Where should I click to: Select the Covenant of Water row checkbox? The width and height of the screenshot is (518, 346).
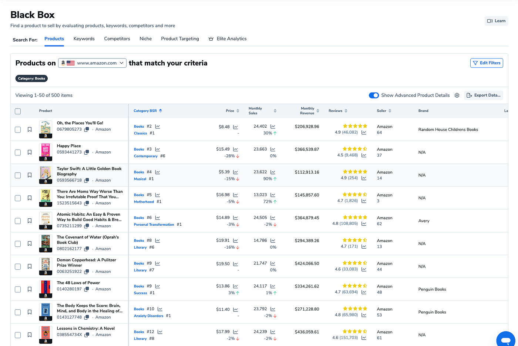pyautogui.click(x=18, y=244)
